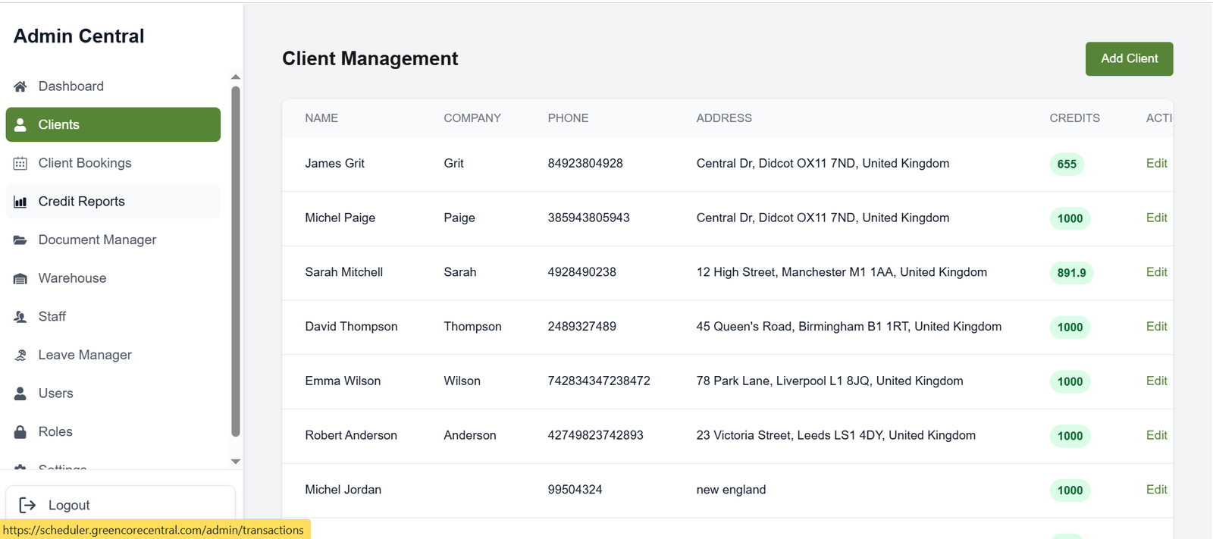Image resolution: width=1213 pixels, height=539 pixels.
Task: Click the Roles lock icon
Action: click(20, 432)
